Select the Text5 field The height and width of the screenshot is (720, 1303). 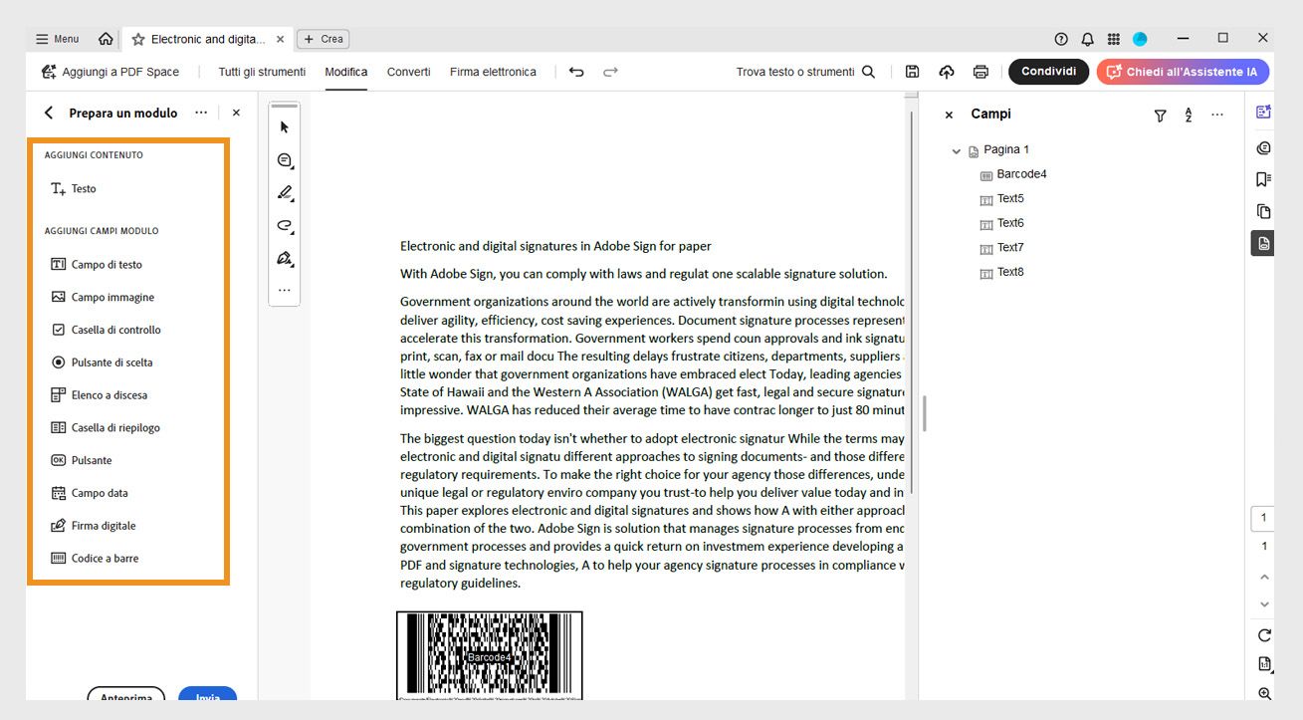1001,199
